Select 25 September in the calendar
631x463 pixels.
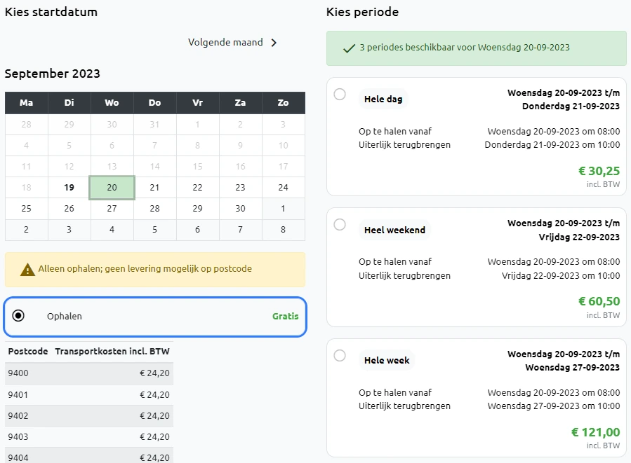(x=26, y=208)
